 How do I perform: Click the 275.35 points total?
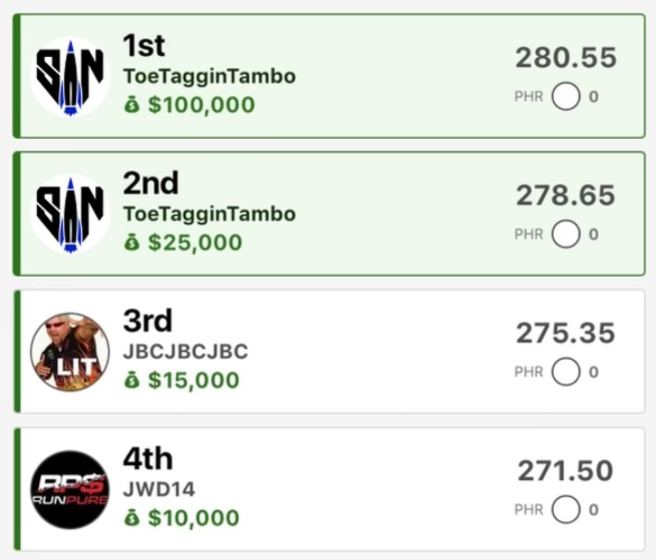click(565, 333)
